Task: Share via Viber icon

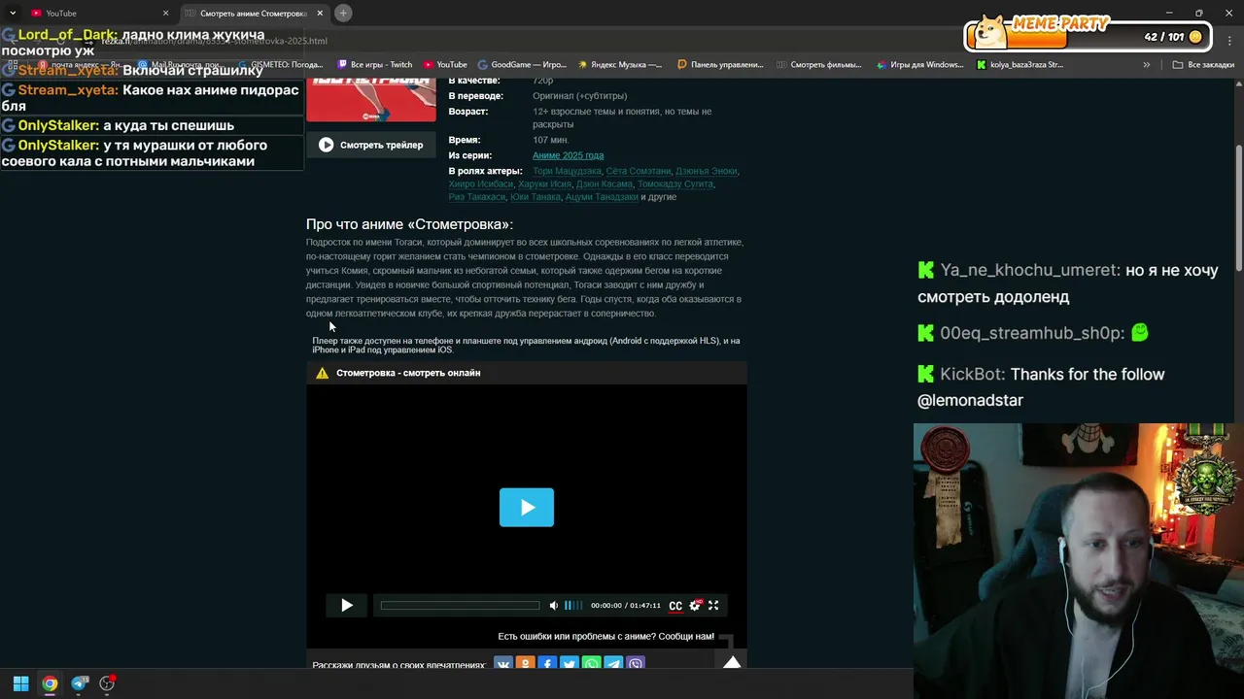Action: click(636, 665)
